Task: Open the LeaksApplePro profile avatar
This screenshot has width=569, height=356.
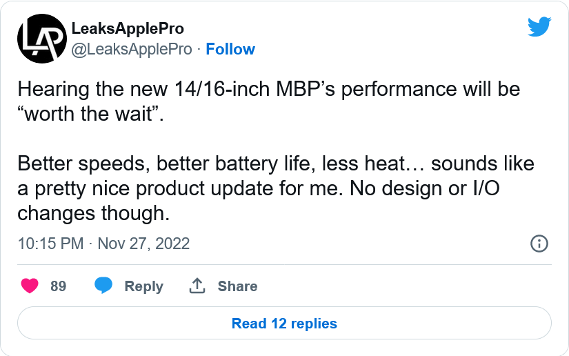Action: 42,39
